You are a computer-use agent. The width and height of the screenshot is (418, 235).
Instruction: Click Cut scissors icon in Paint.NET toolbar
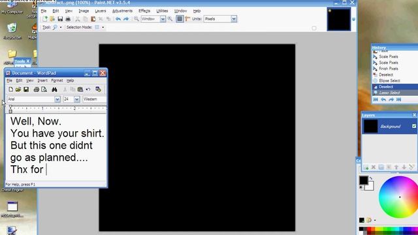click(x=78, y=19)
